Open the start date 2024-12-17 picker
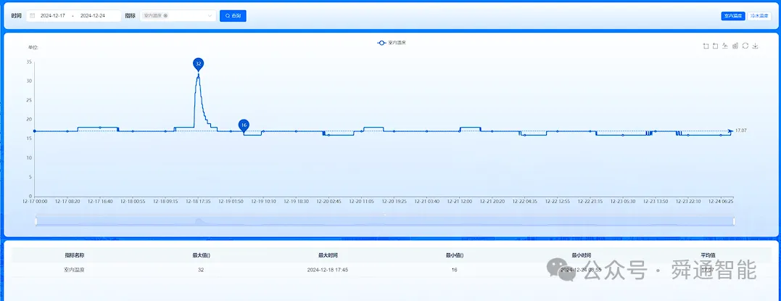Screen dimensions: 781x301 click(x=53, y=15)
